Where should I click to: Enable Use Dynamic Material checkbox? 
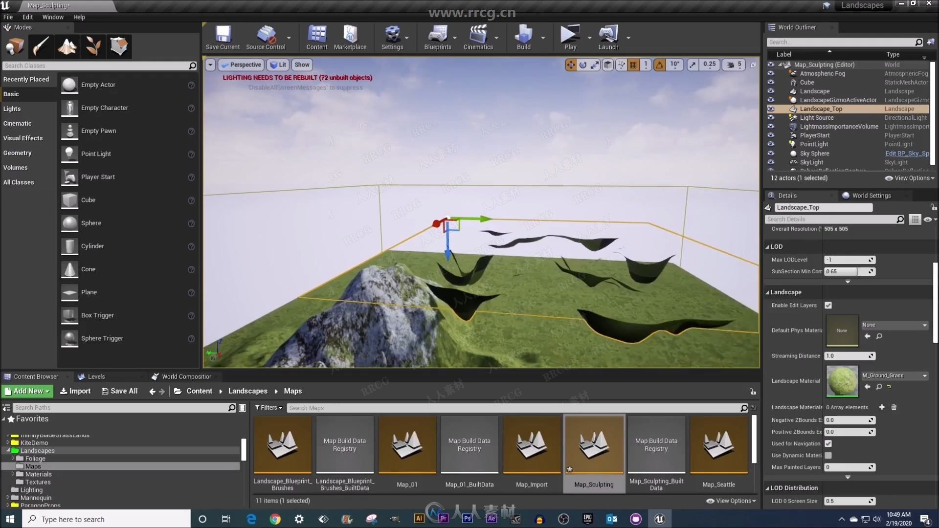[828, 456]
